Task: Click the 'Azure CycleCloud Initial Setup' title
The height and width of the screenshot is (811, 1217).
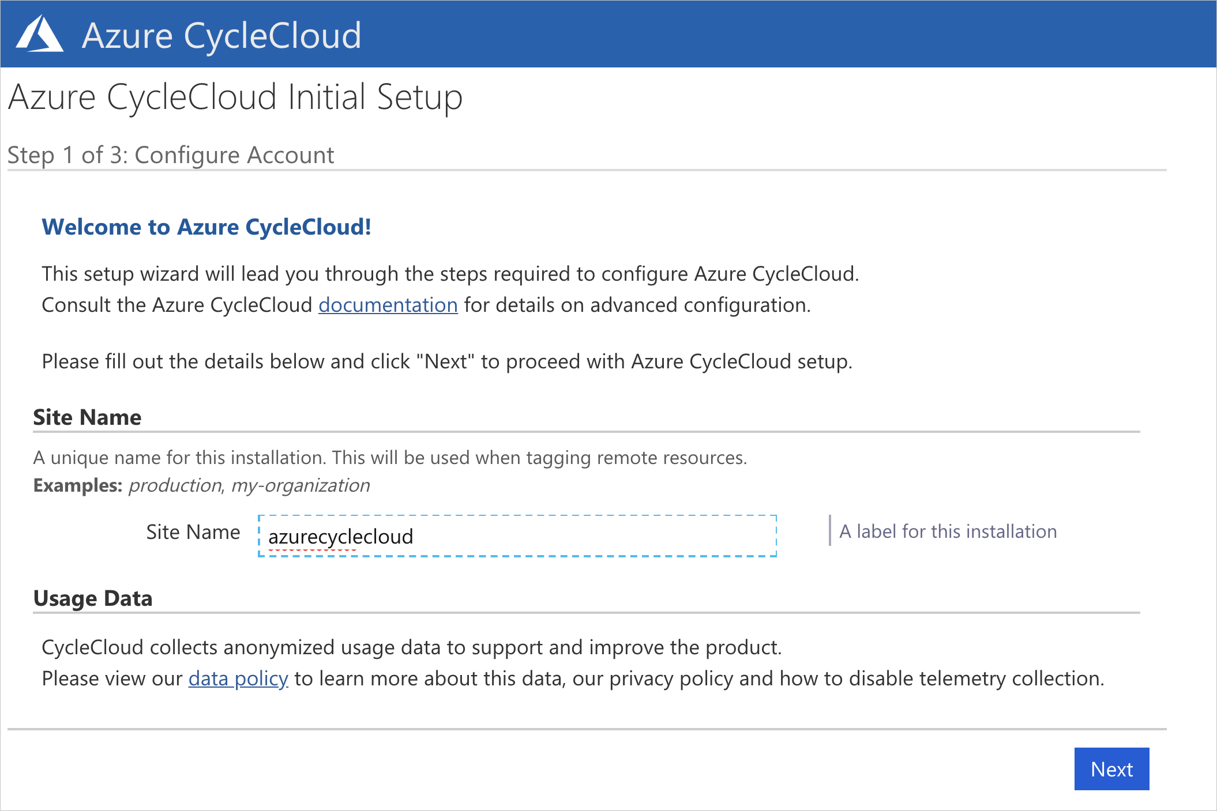Action: [235, 97]
